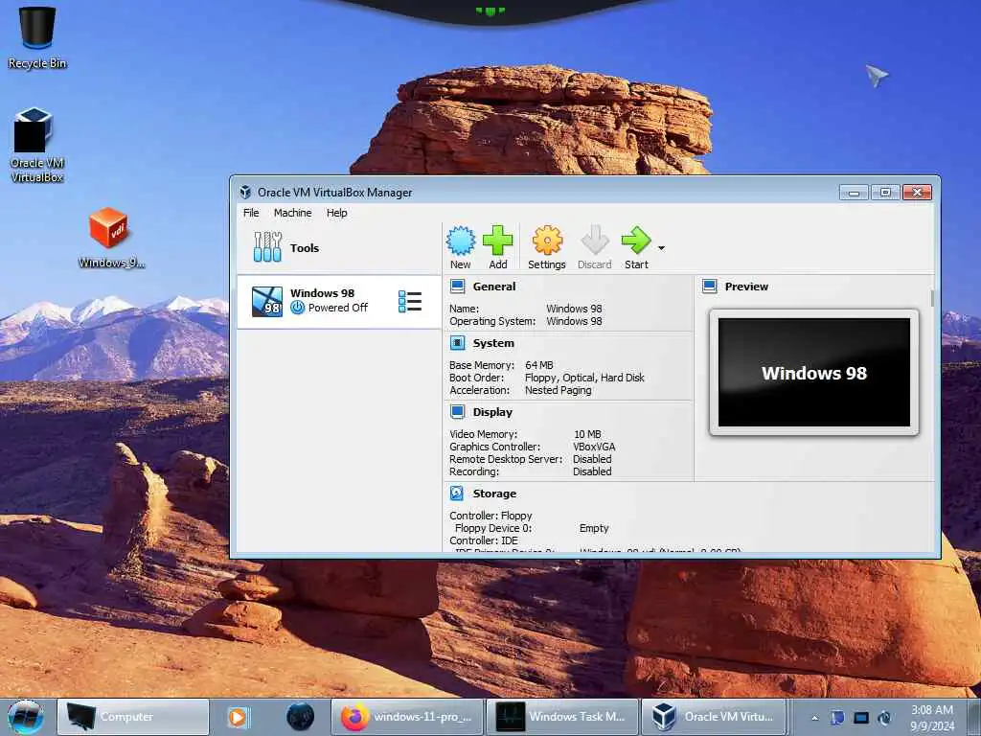Show hidden tray icons arrow
The image size is (981, 736).
pyautogui.click(x=814, y=718)
